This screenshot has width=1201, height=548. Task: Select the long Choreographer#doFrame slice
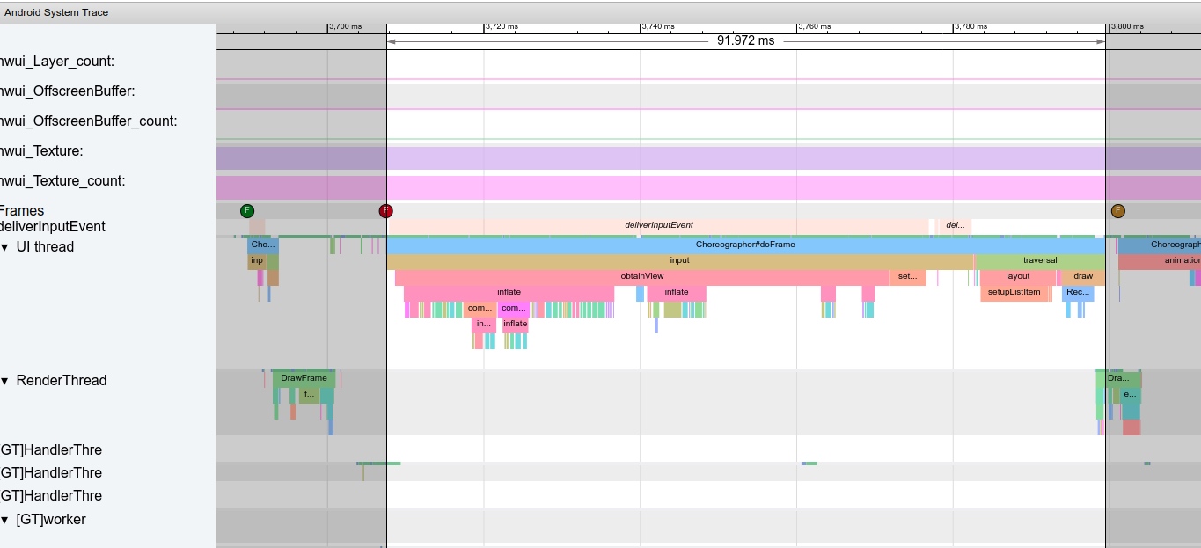(745, 245)
